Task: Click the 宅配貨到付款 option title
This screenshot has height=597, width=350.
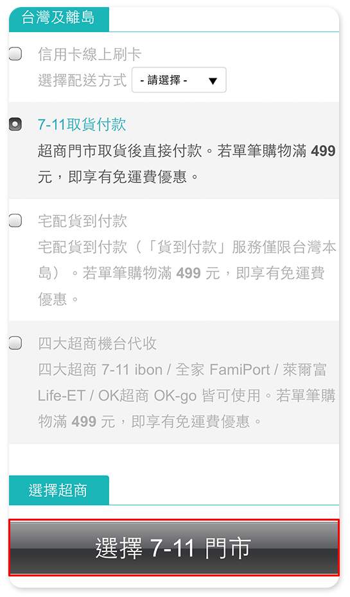Action: pyautogui.click(x=82, y=221)
